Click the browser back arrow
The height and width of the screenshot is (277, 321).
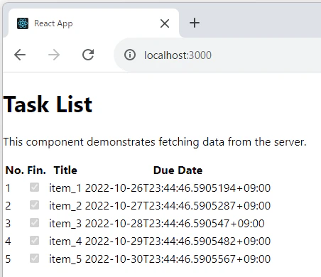coord(20,55)
